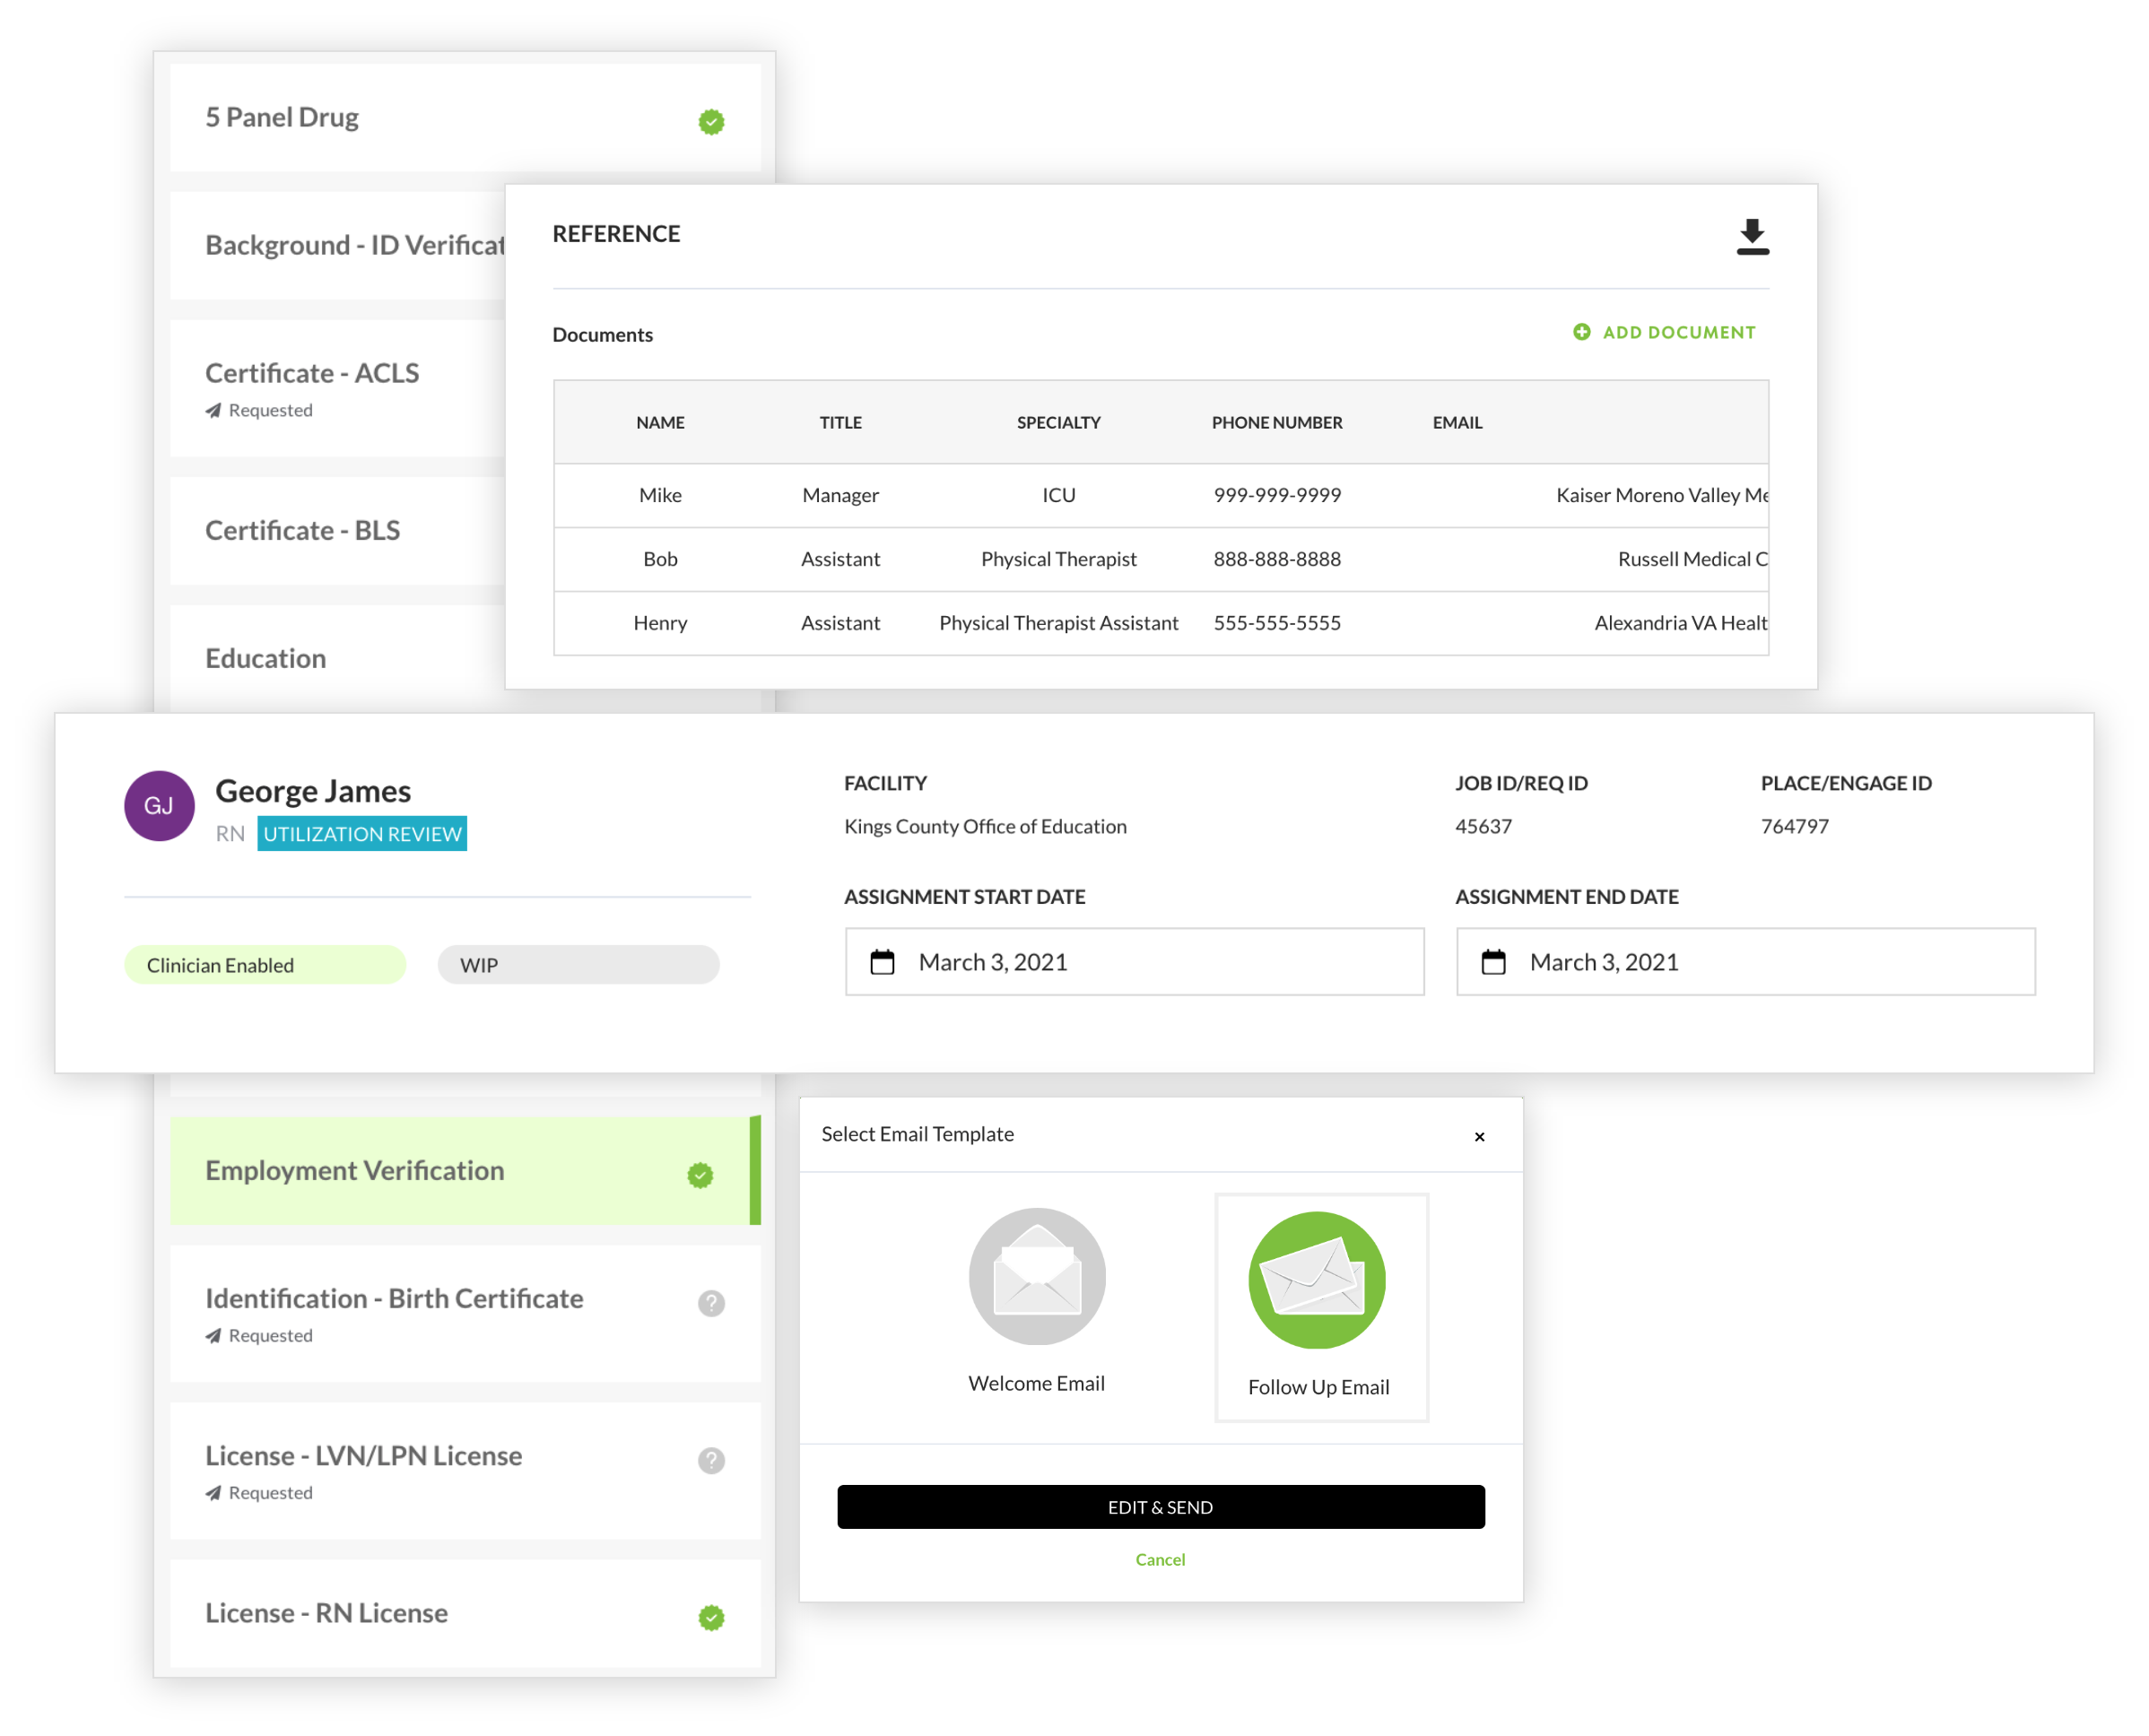2149x1736 pixels.
Task: Click the question mark icon for Birth Certificate
Action: (711, 1303)
